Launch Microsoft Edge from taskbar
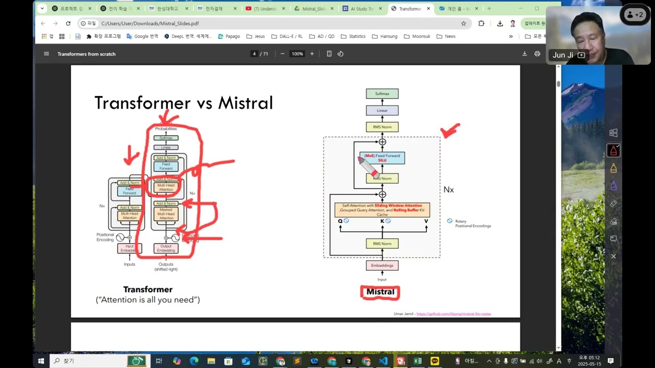 pos(194,361)
